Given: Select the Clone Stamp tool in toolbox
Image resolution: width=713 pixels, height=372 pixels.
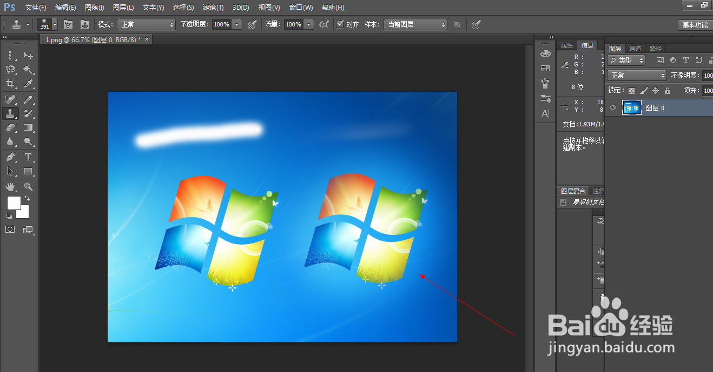Looking at the screenshot, I should tap(11, 113).
